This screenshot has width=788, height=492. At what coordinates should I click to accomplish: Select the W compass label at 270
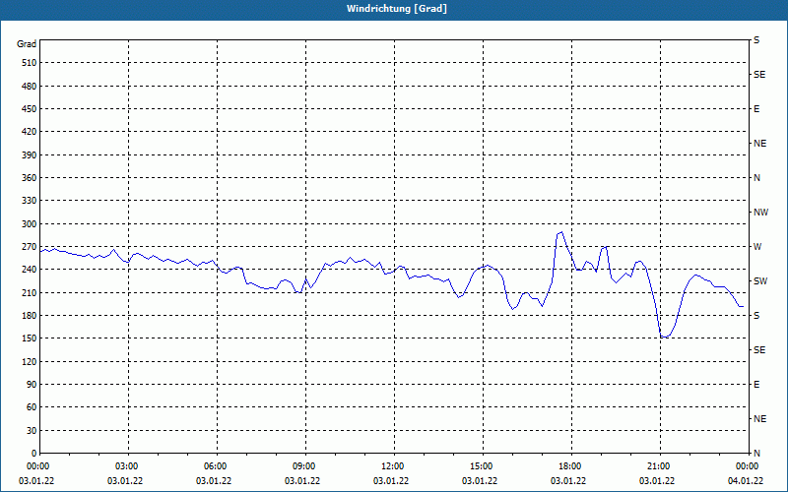coord(757,247)
